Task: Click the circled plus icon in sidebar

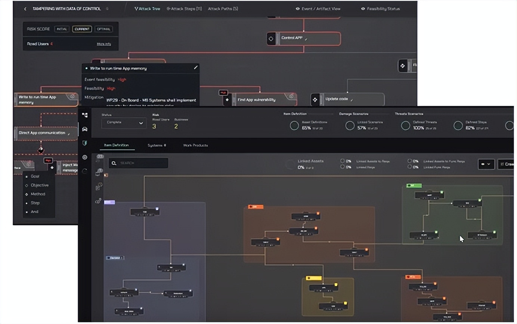Action: click(85, 157)
